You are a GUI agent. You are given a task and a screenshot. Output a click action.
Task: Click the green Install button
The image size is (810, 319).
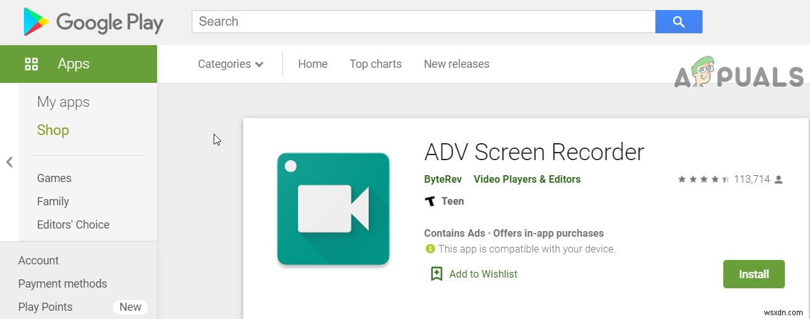[754, 274]
